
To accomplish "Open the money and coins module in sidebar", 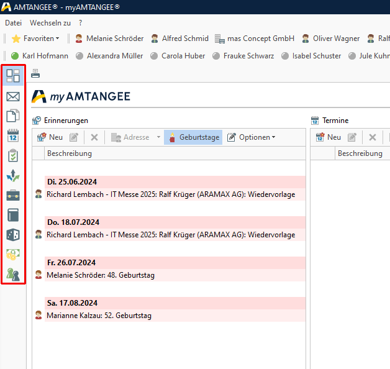I will click(x=13, y=255).
